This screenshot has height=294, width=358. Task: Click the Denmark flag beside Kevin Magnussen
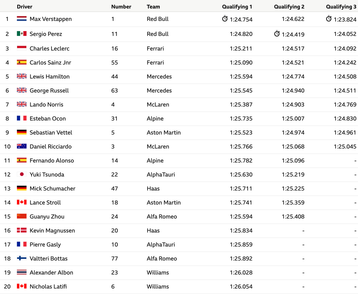[x=22, y=230]
